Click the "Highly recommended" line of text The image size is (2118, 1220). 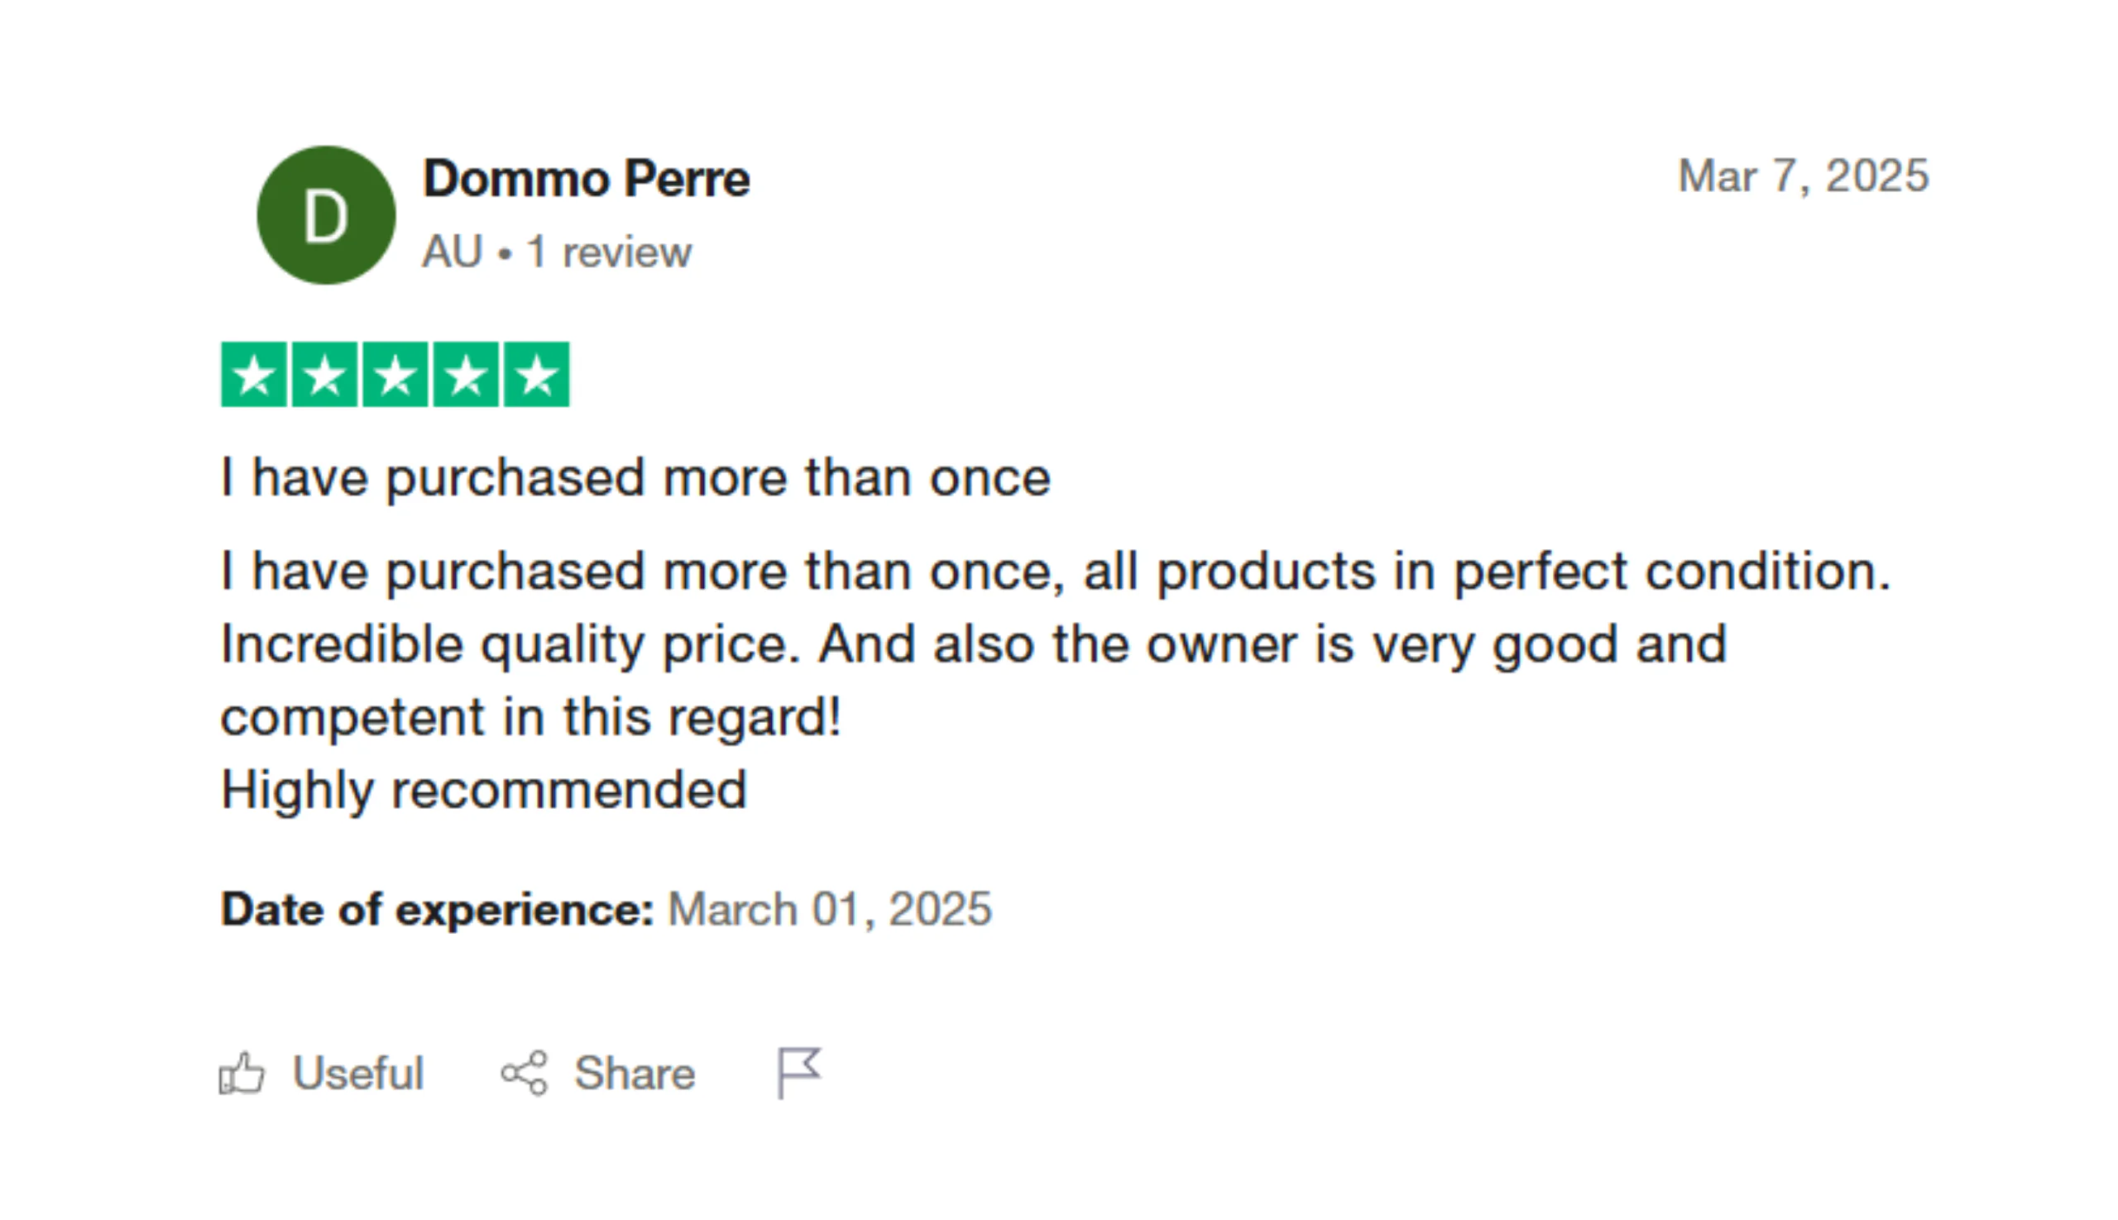(484, 789)
